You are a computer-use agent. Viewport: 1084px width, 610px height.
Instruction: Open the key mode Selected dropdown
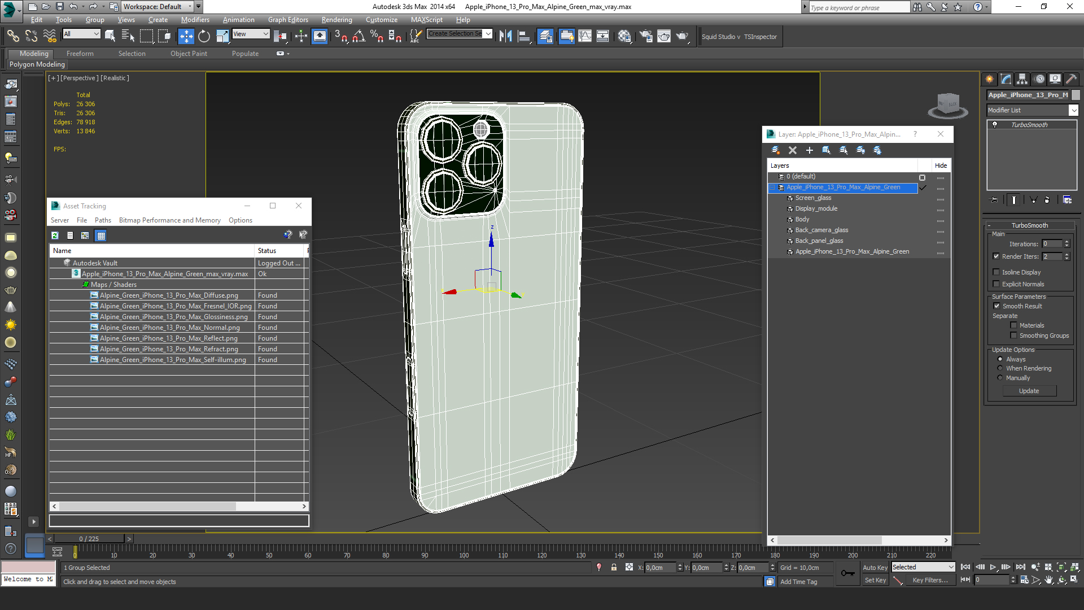click(923, 567)
